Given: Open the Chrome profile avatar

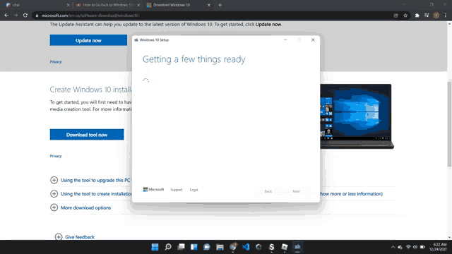Looking at the screenshot, I should (436, 16).
